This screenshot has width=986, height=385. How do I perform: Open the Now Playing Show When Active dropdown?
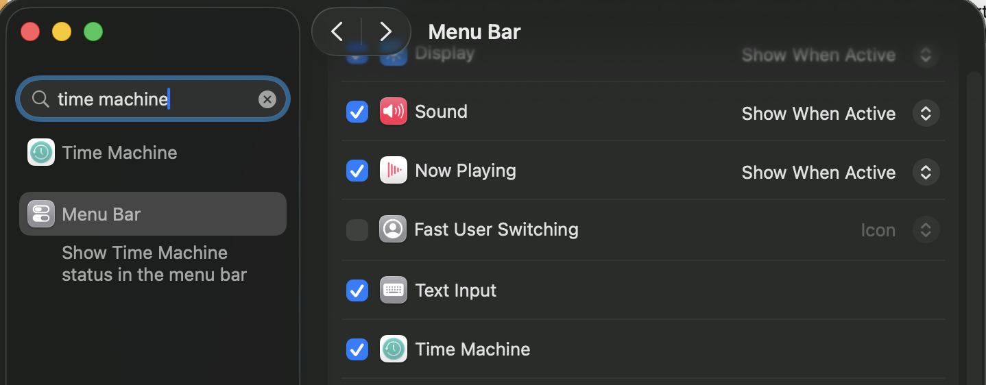(x=926, y=173)
